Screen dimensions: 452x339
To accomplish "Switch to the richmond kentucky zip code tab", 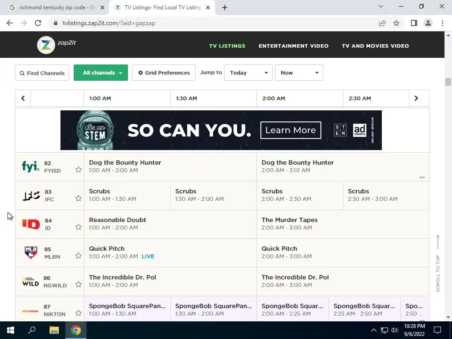I will point(54,8).
